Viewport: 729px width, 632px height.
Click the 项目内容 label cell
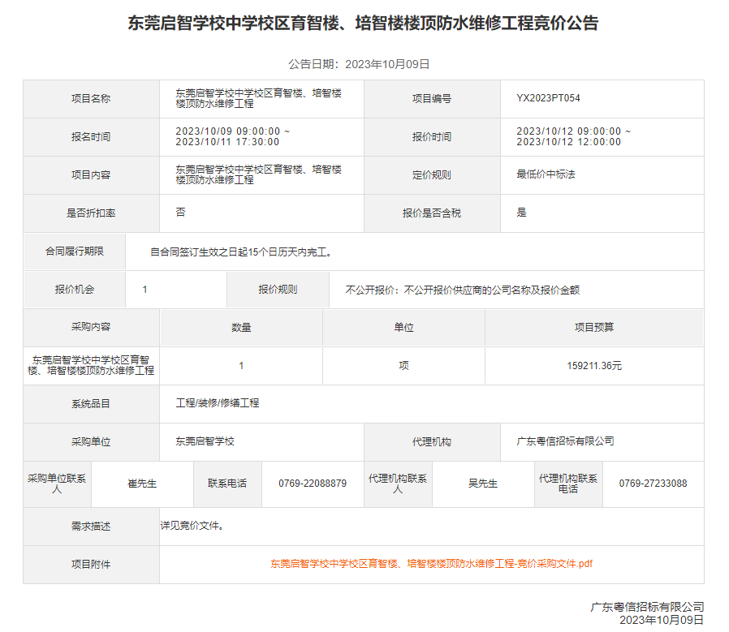click(x=91, y=174)
